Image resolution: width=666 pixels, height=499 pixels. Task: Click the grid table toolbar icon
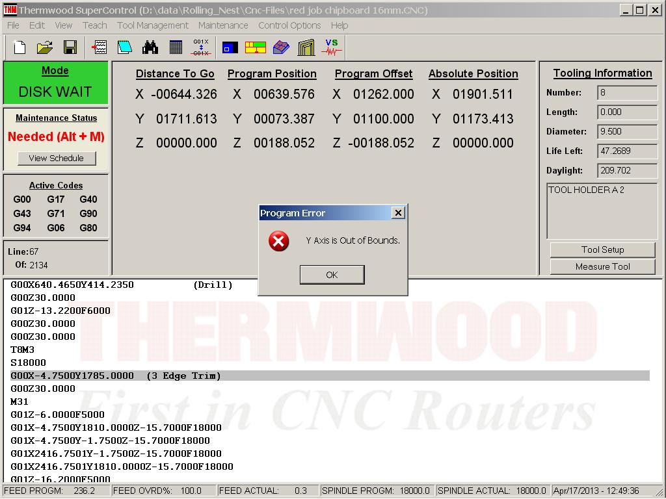coord(176,47)
